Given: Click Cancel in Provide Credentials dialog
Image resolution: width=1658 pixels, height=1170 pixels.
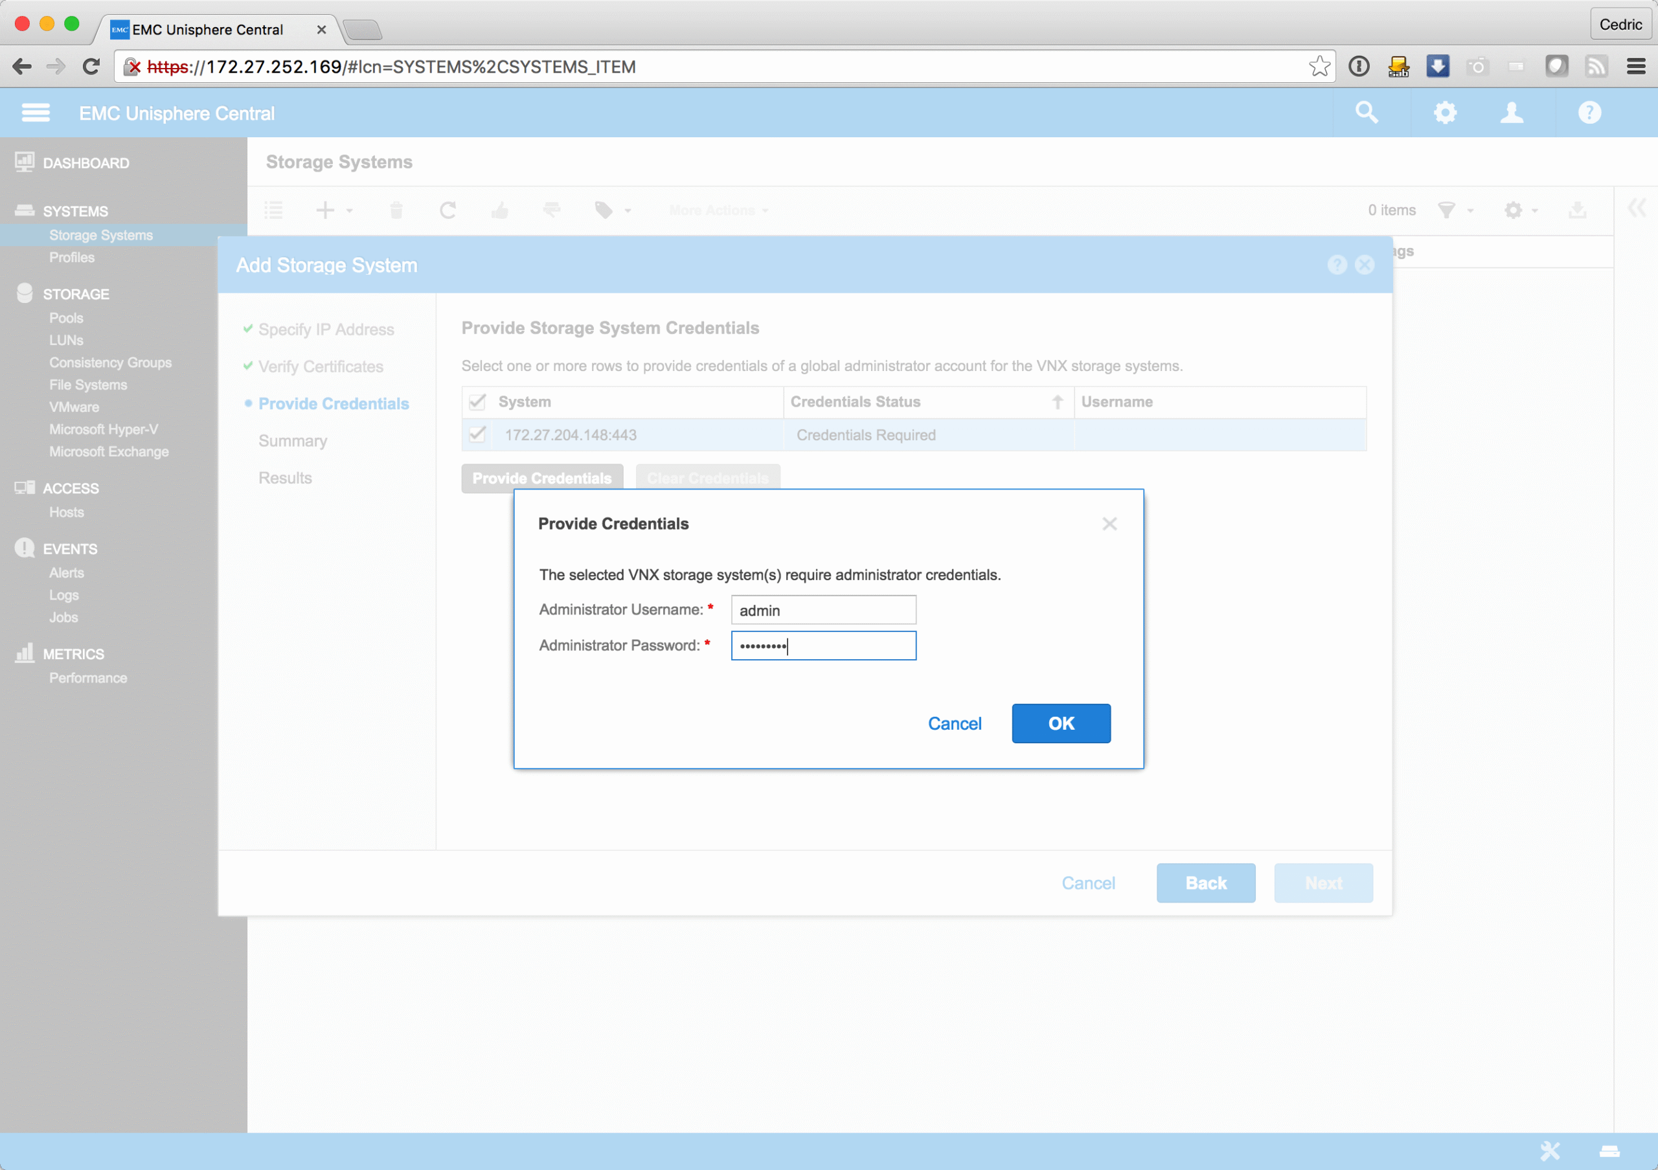Looking at the screenshot, I should [955, 723].
